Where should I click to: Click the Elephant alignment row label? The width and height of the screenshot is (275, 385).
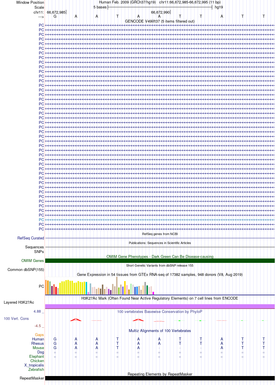[37, 356]
